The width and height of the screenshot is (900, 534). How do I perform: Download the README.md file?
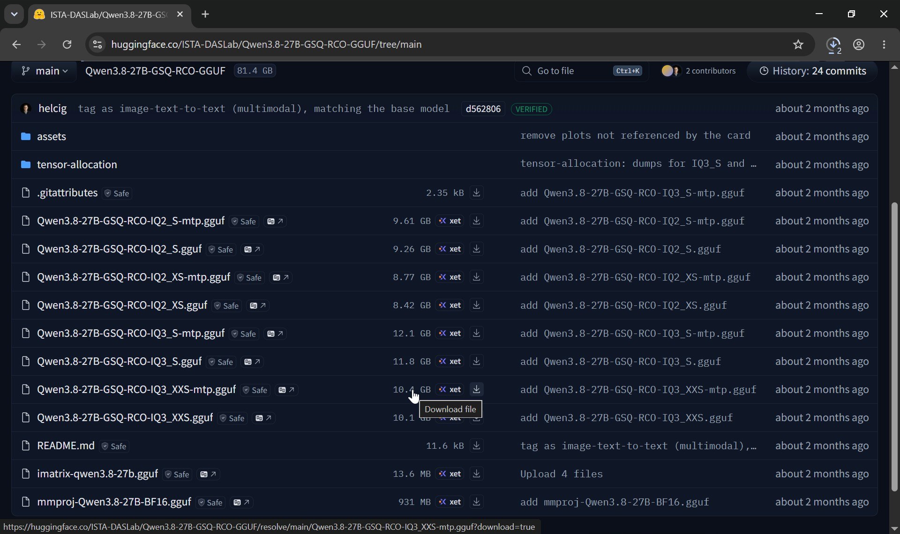coord(476,445)
